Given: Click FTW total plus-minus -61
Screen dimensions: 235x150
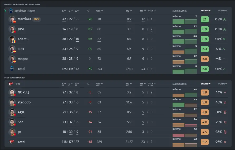Looking at the screenshot, I should [90, 142].
